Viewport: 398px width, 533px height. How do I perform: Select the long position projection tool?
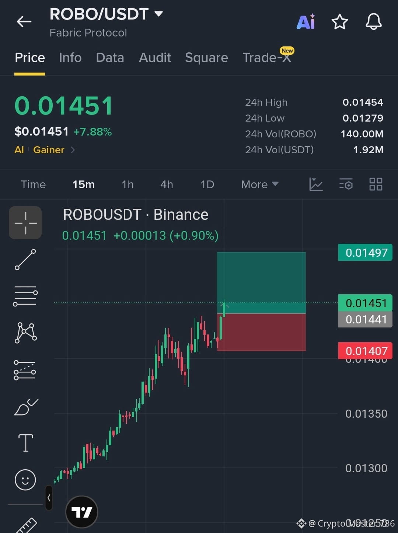(25, 370)
